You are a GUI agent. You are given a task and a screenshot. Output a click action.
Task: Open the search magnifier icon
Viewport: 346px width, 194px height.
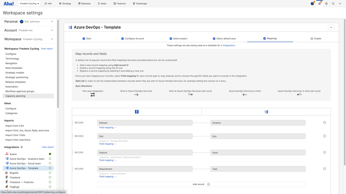tap(333, 4)
